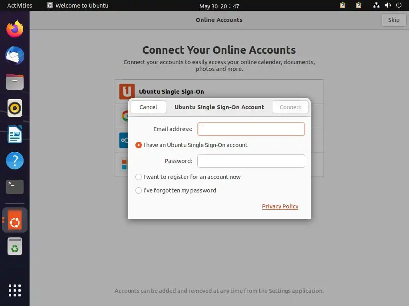
Task: Cancel the Single Sign-On dialog
Action: pyautogui.click(x=148, y=107)
